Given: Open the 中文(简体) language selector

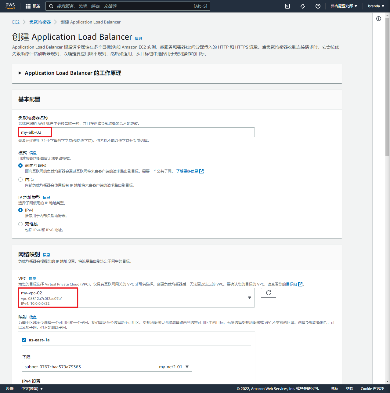Looking at the screenshot, I should [x=32, y=389].
